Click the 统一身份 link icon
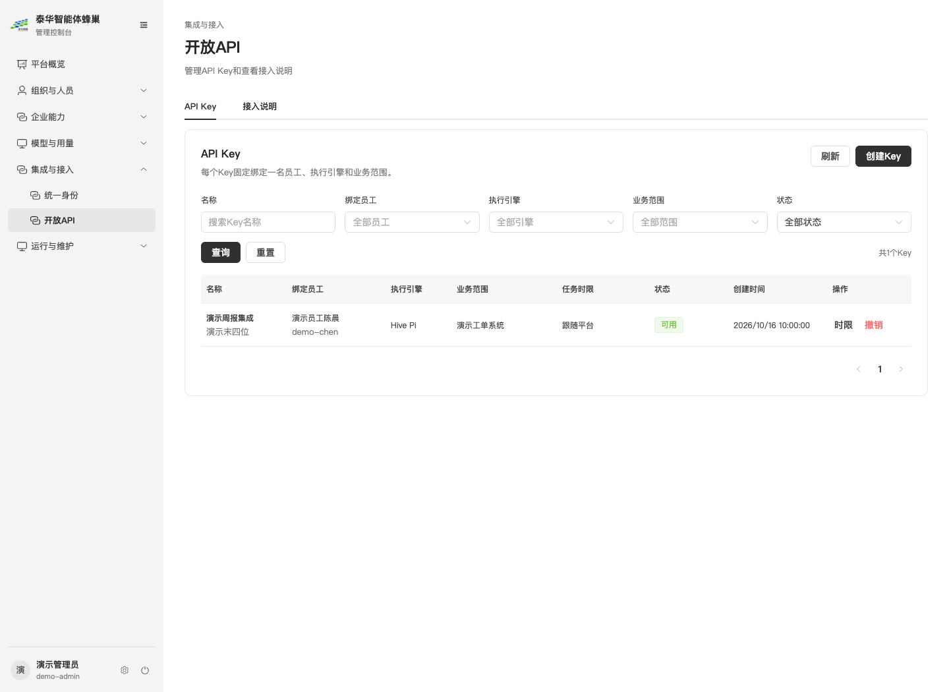Image resolution: width=949 pixels, height=692 pixels. click(x=35, y=195)
